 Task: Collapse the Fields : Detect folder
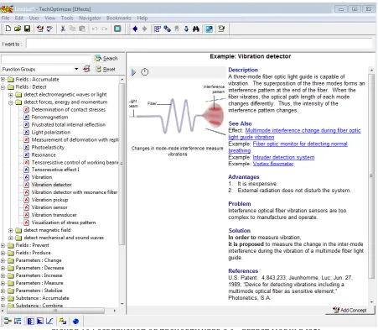3,87
